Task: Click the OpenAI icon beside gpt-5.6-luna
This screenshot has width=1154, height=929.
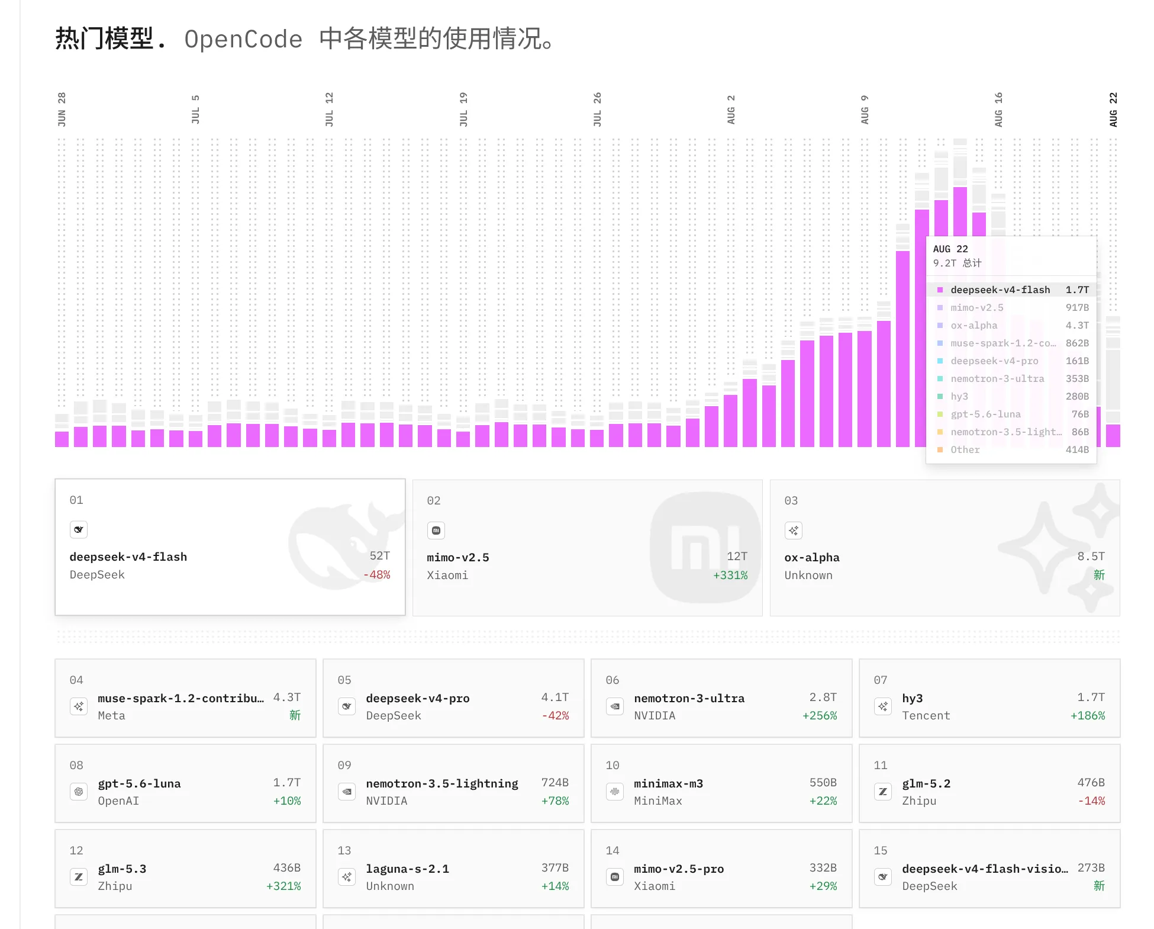Action: [79, 792]
